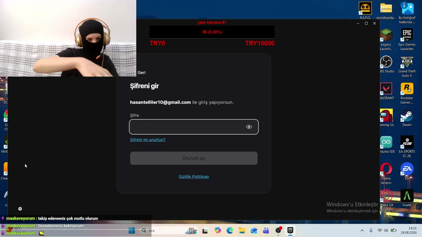Image resolution: width=422 pixels, height=237 pixels.
Task: Open the Opera GX browser desktop icon
Action: coord(386,200)
